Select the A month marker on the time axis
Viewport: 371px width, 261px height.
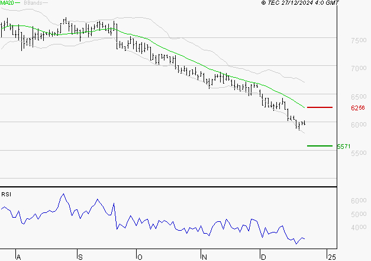(x=18, y=257)
